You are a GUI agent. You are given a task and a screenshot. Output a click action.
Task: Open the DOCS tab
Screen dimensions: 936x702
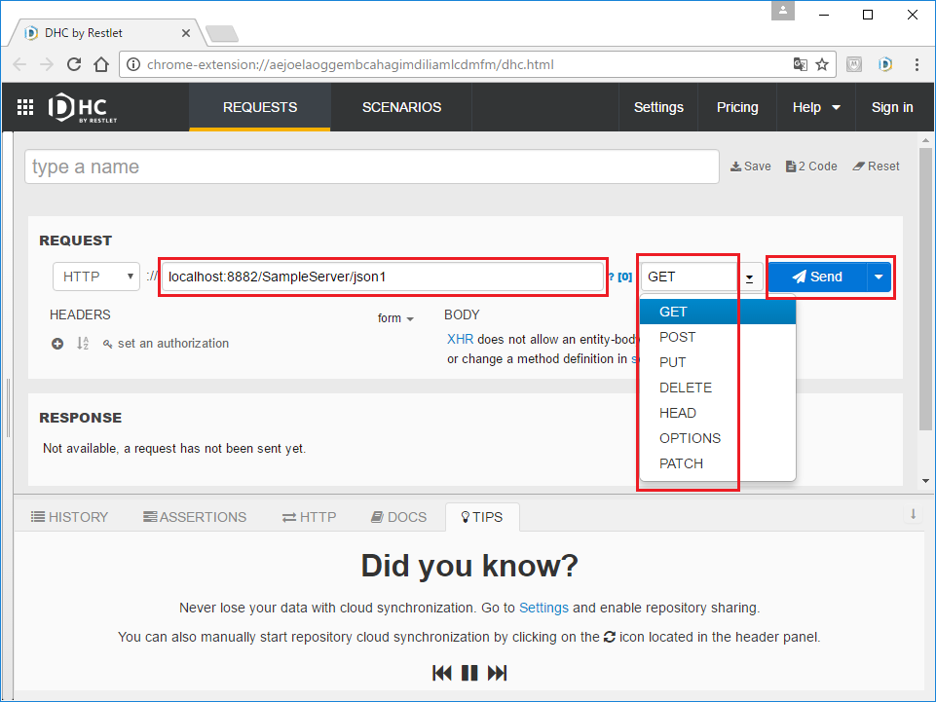(x=398, y=517)
